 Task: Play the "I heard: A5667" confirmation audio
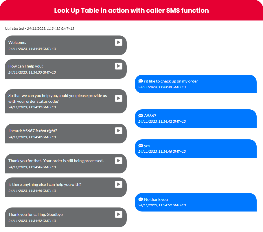[x=119, y=131]
